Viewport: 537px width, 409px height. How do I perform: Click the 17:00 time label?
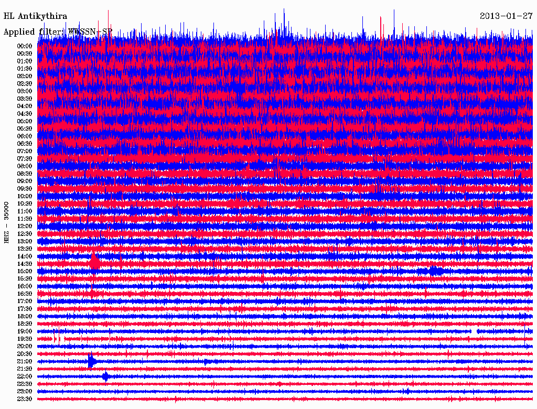coord(25,301)
